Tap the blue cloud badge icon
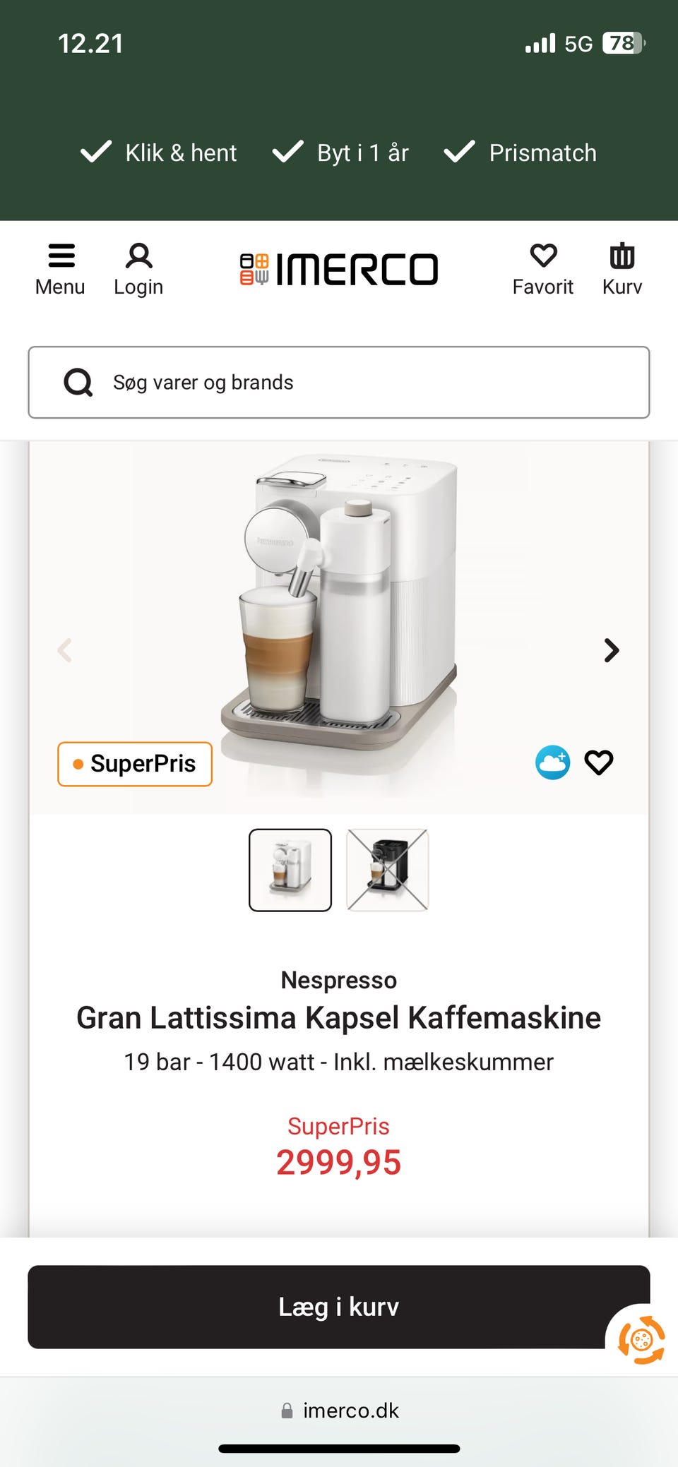This screenshot has height=1467, width=678. coord(552,762)
